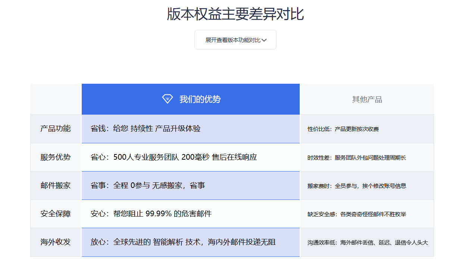
Task: Select the 省钱 product upgrade cell
Action: [190, 128]
